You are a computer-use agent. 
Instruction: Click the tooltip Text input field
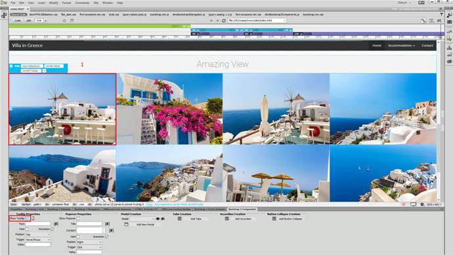[38, 223]
